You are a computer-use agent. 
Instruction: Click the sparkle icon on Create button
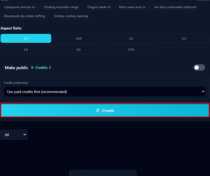98,110
